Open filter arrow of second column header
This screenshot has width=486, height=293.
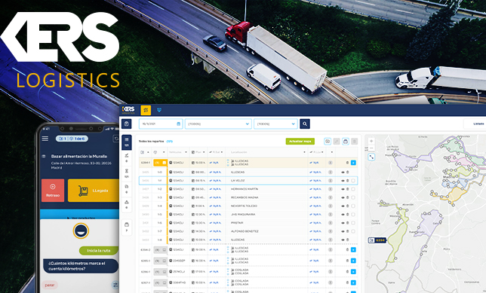point(164,152)
